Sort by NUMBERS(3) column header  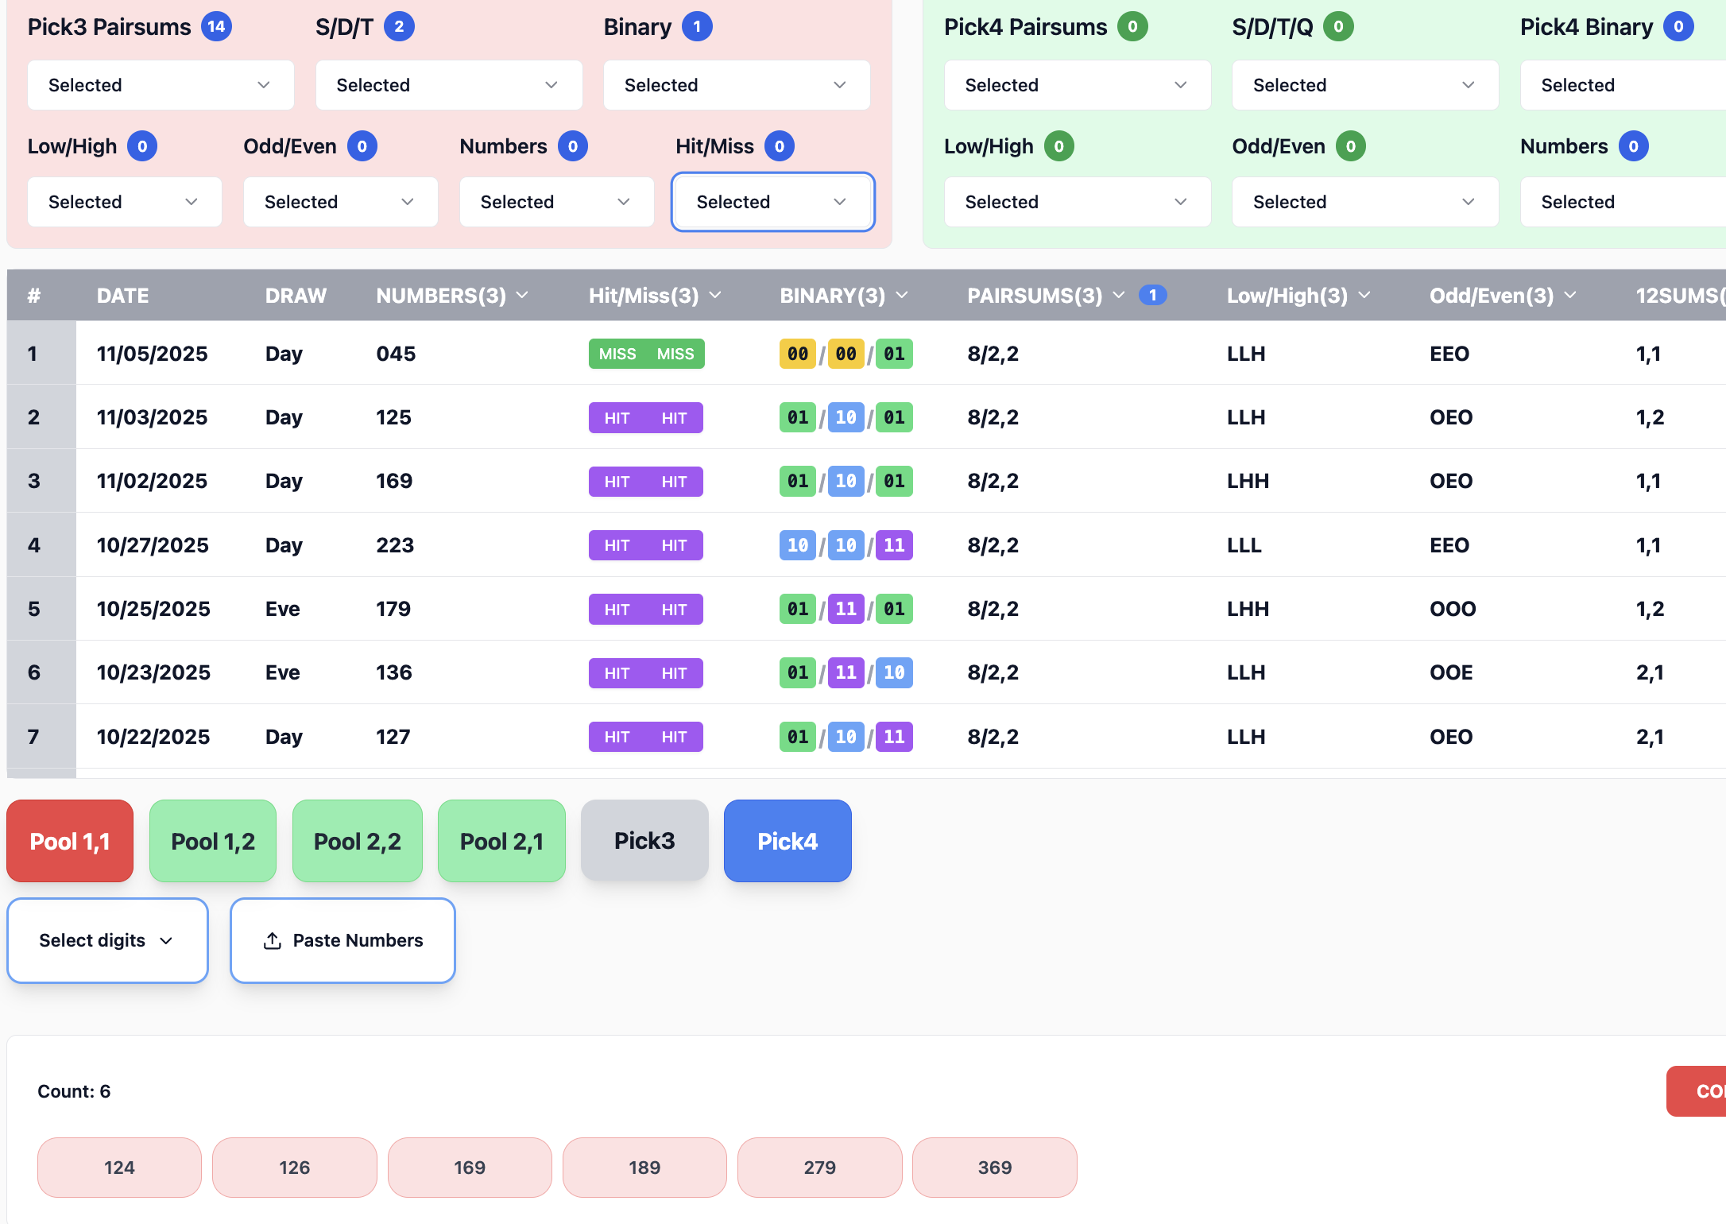coord(441,296)
